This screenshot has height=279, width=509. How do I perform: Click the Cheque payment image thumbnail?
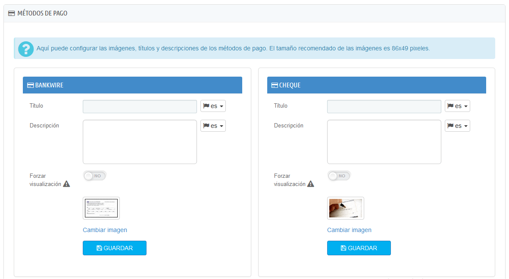[345, 208]
